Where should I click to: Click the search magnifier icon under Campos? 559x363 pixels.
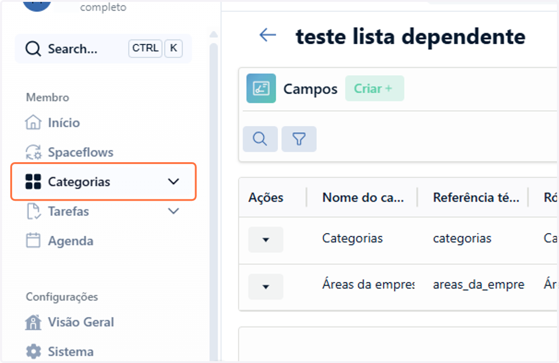pos(260,139)
